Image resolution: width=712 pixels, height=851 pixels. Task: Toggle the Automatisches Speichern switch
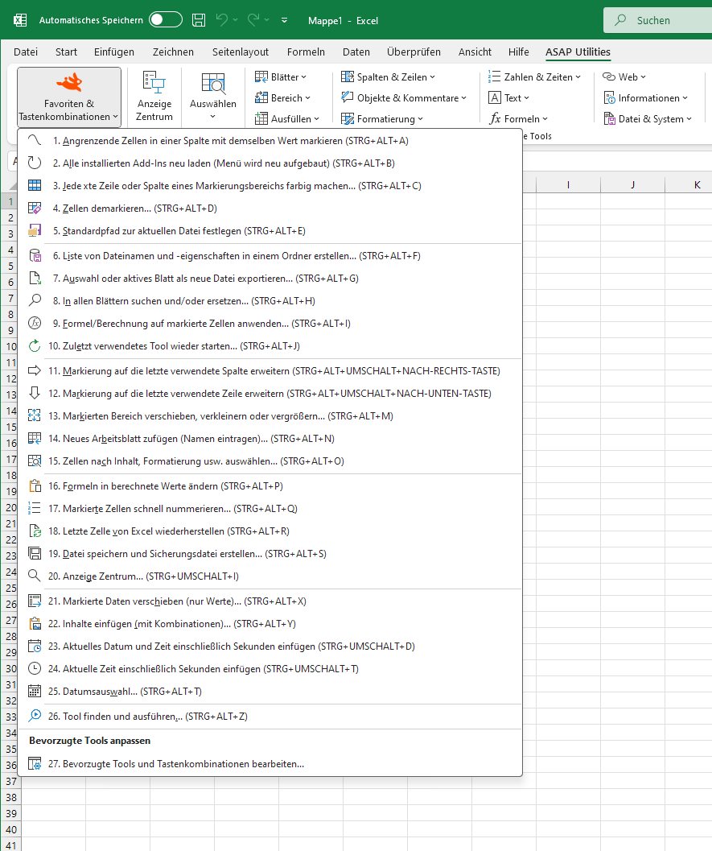[x=166, y=20]
